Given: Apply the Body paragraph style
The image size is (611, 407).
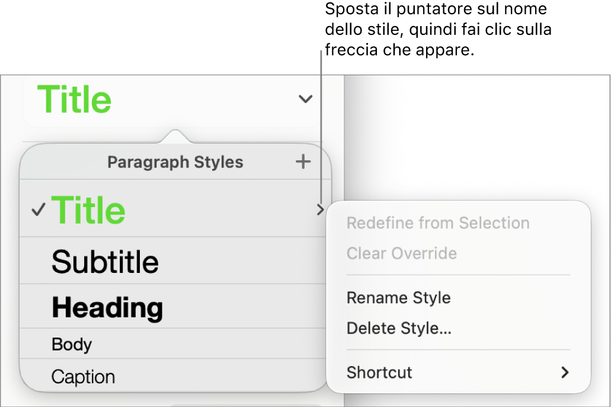Looking at the screenshot, I should point(72,344).
